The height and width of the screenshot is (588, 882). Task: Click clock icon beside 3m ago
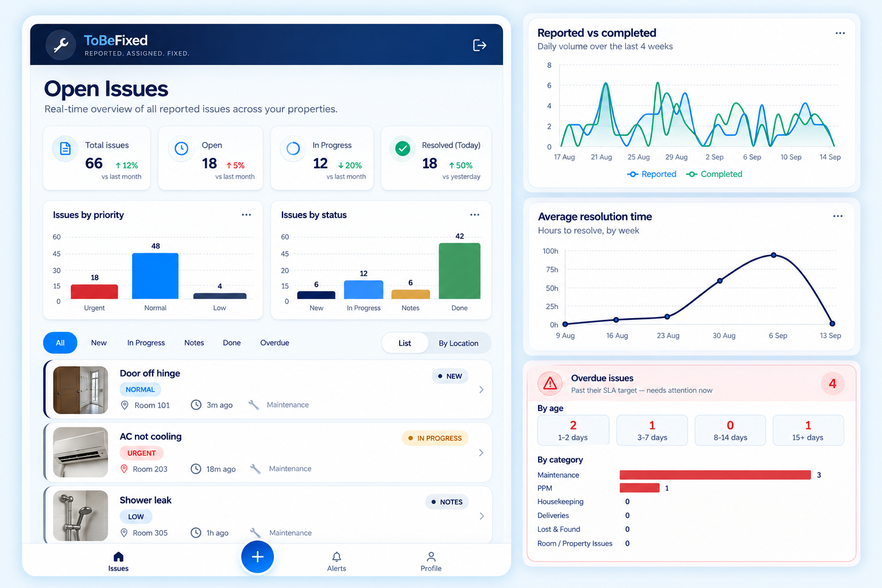click(196, 405)
